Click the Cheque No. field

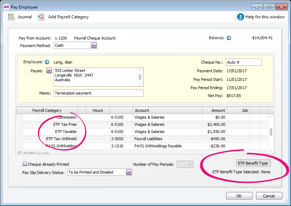243,62
